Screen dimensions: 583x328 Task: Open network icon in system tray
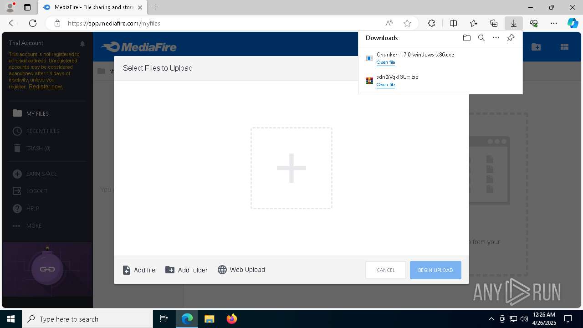point(513,319)
